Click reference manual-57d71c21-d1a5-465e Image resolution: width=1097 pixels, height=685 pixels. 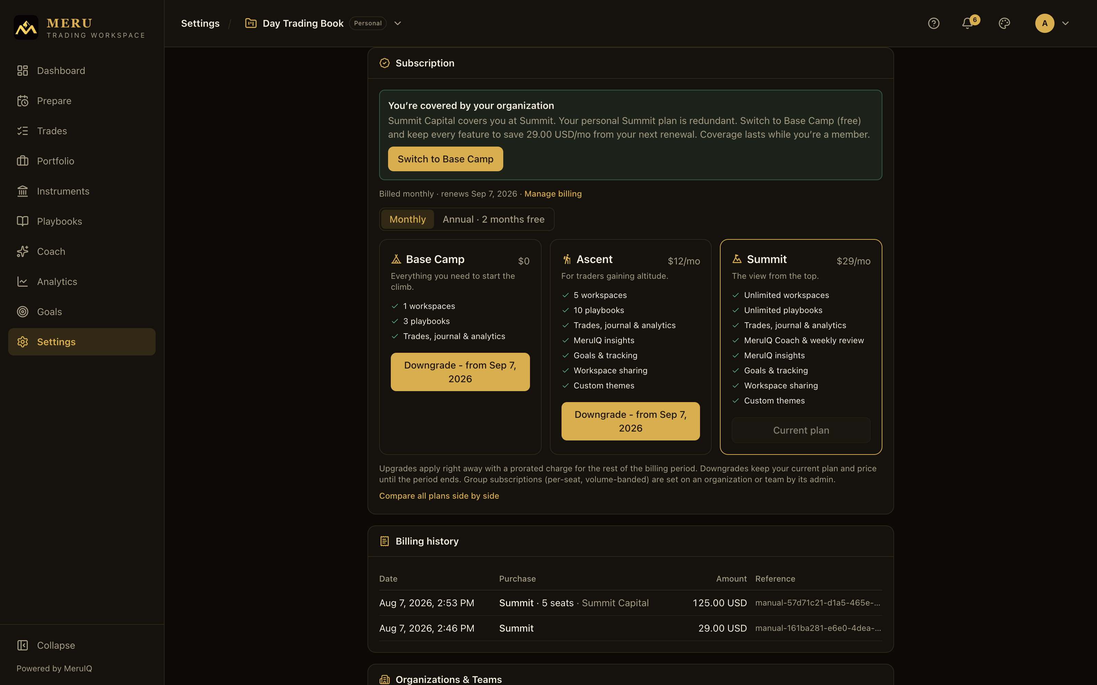point(818,603)
